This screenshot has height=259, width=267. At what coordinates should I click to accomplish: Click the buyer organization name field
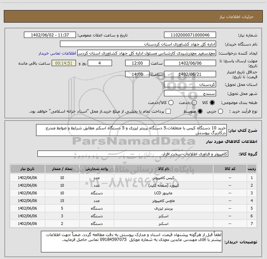(x=138, y=44)
